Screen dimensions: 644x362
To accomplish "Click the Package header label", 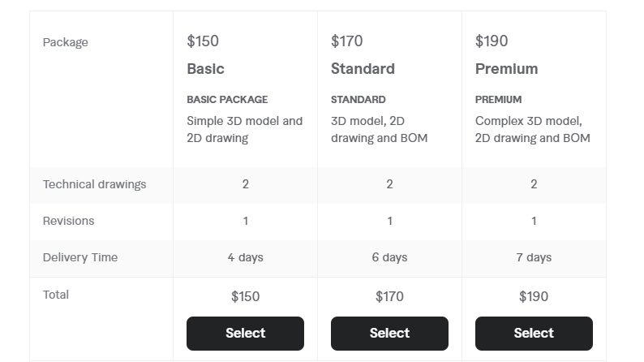I will point(66,42).
